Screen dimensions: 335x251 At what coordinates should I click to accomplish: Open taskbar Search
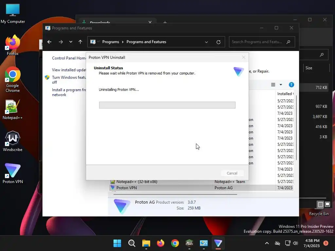click(x=132, y=243)
